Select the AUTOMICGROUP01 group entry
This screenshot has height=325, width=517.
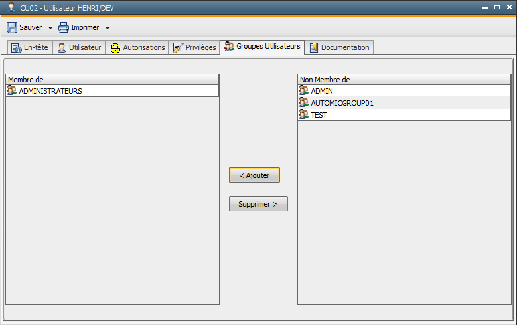[x=342, y=103]
